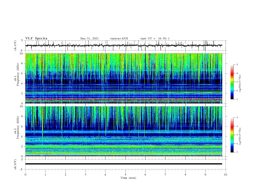Click the 'Time (min)' axis label
The height and width of the screenshot is (196, 254).
pyautogui.click(x=128, y=178)
